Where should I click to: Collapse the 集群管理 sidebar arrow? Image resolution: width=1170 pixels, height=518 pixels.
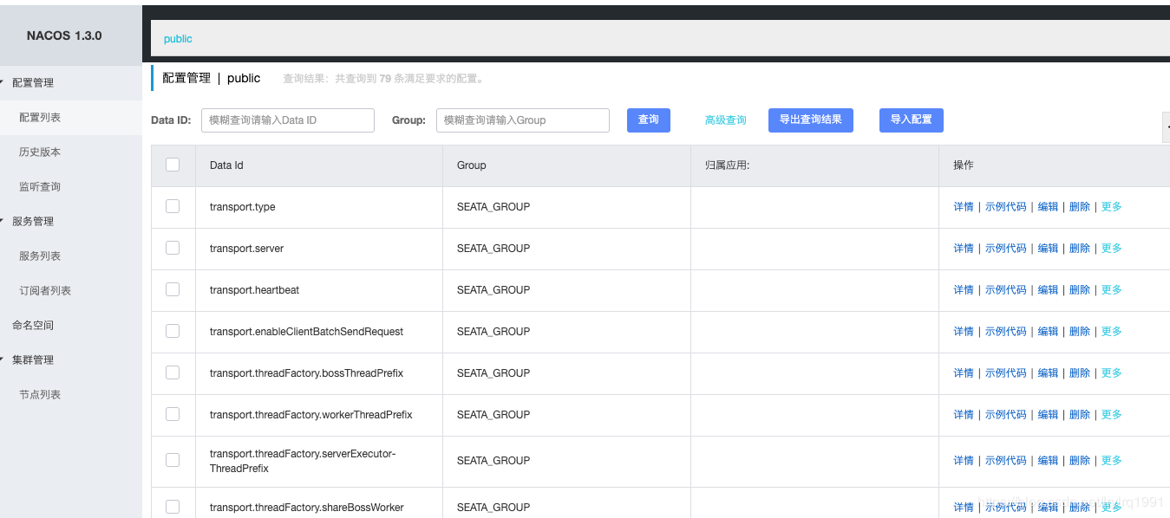3,359
